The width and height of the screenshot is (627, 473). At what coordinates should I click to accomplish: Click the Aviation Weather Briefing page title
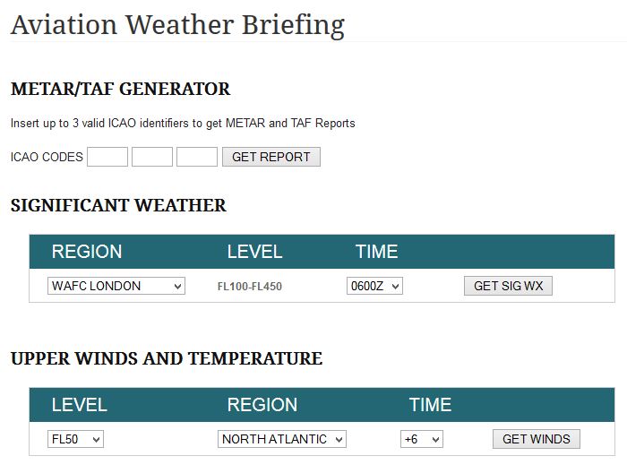point(177,26)
